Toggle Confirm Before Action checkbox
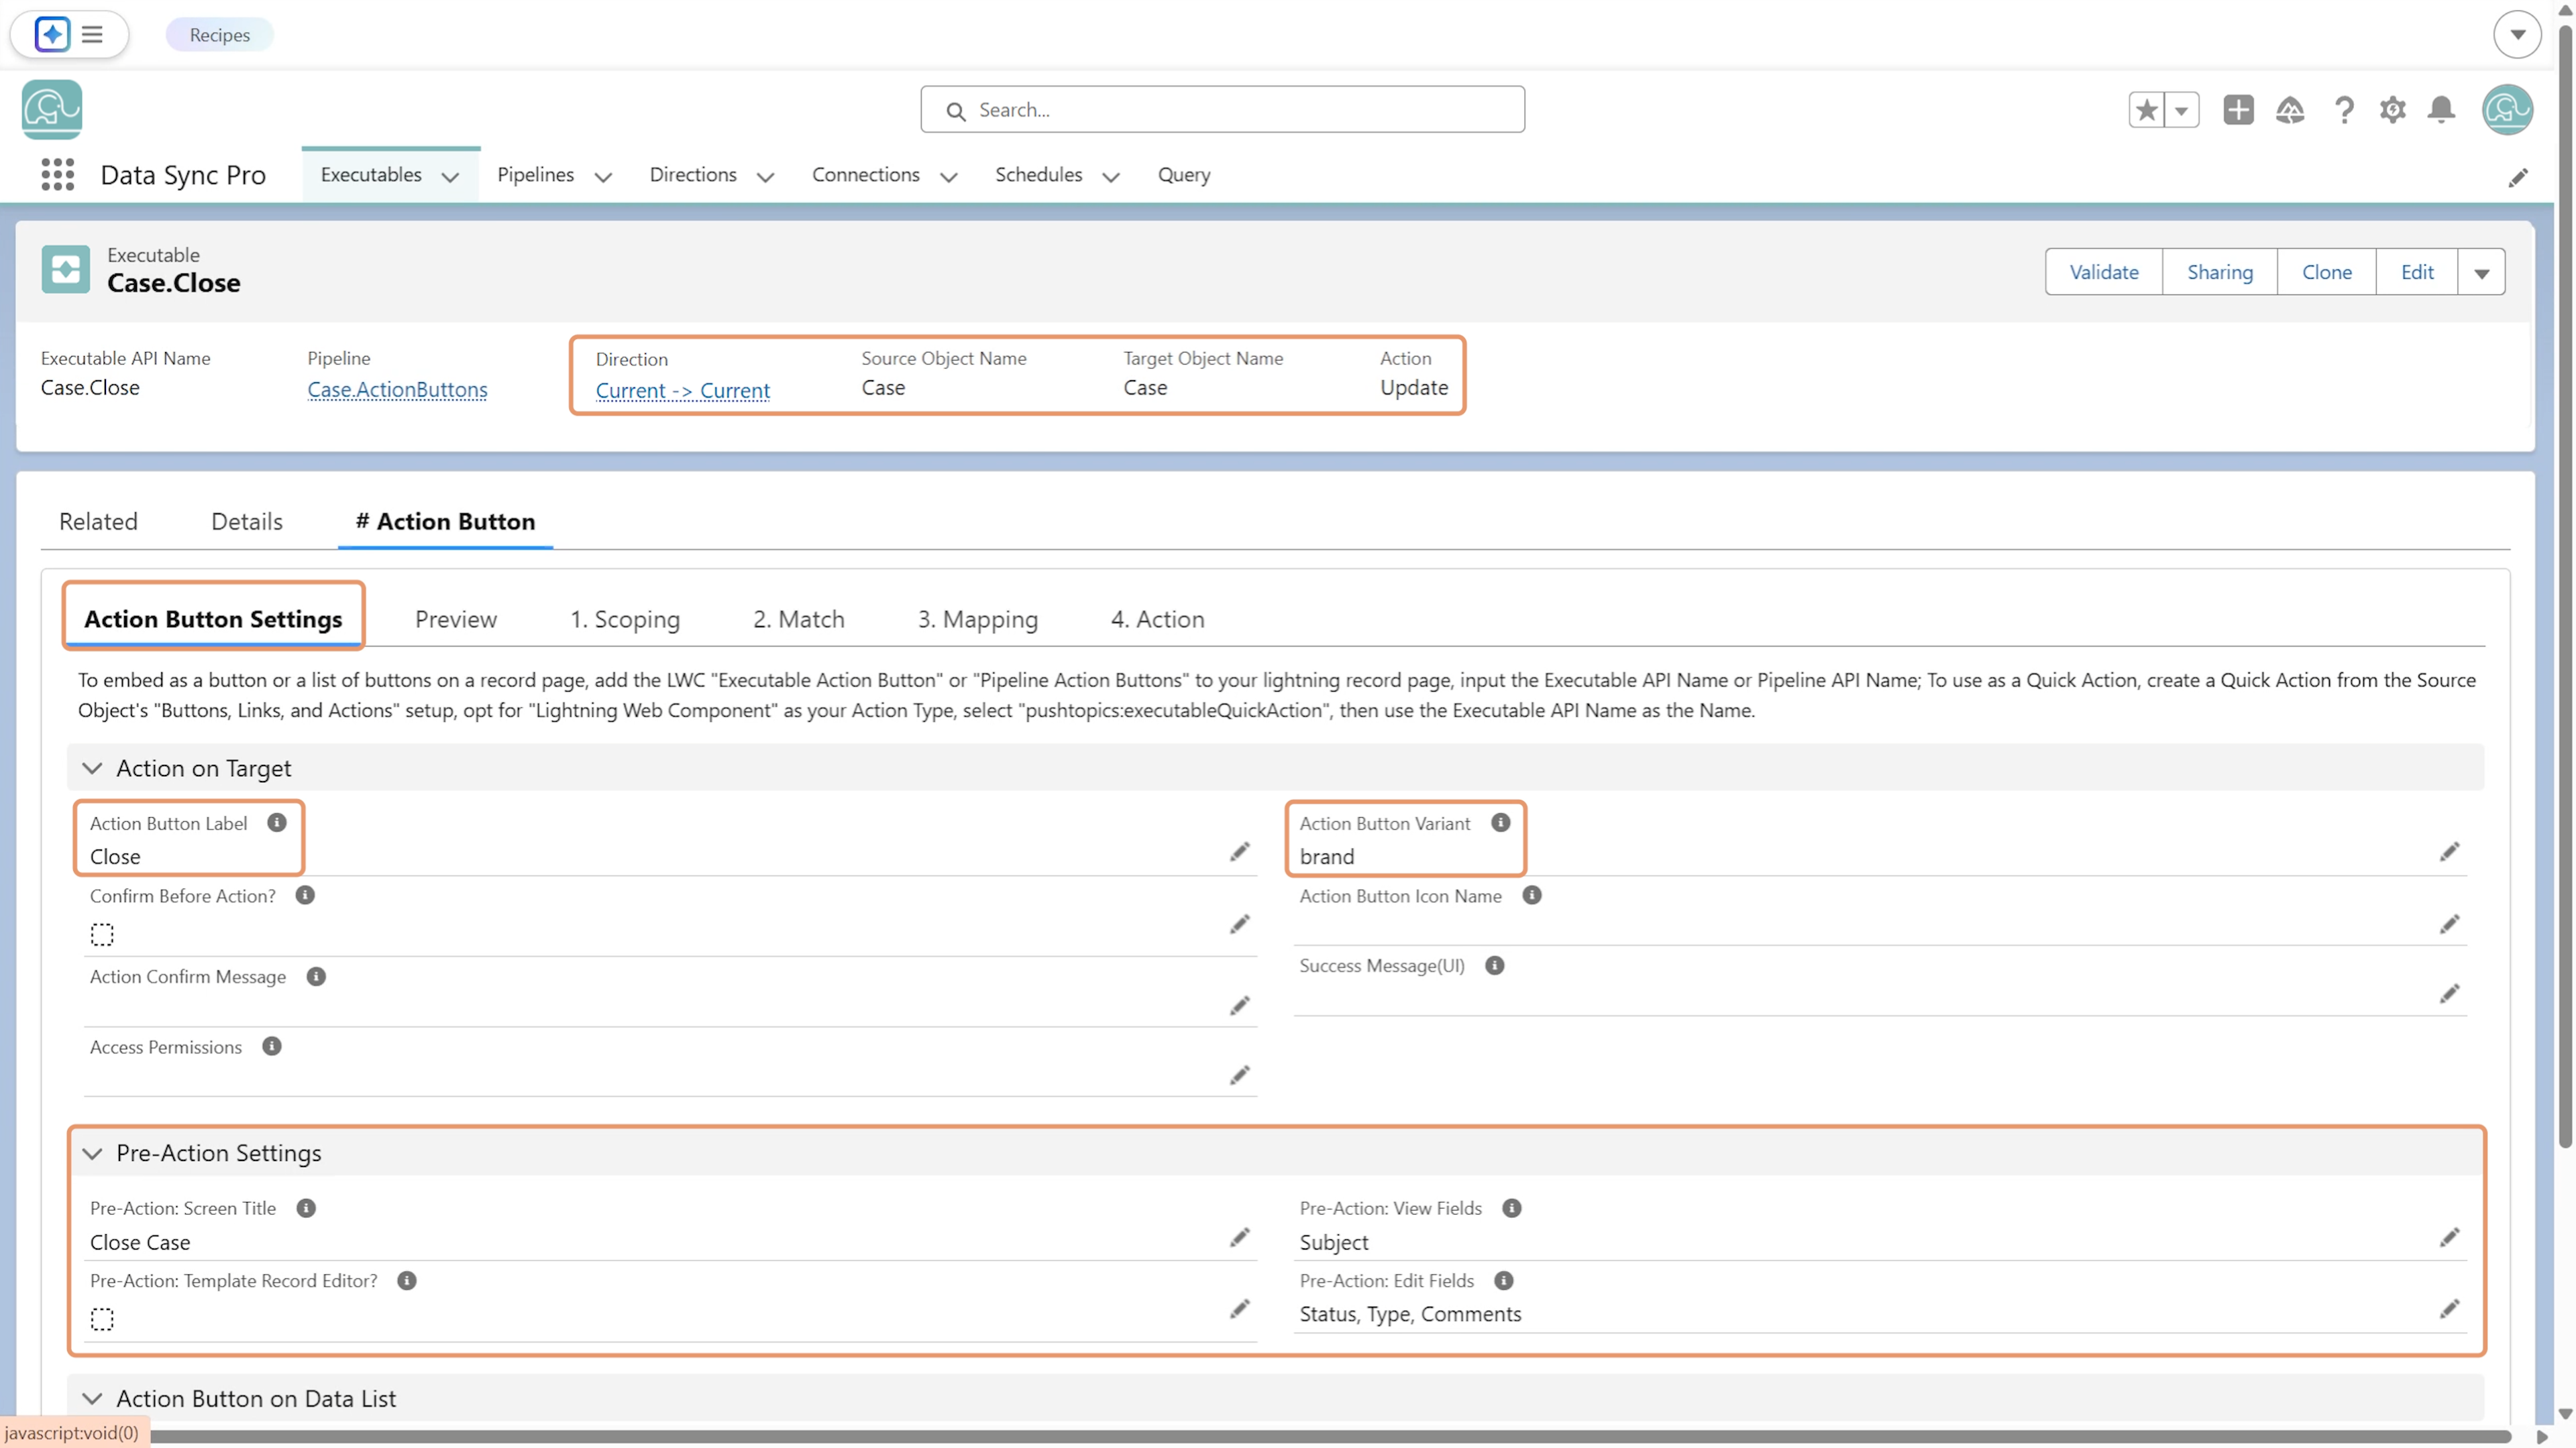 coord(102,934)
